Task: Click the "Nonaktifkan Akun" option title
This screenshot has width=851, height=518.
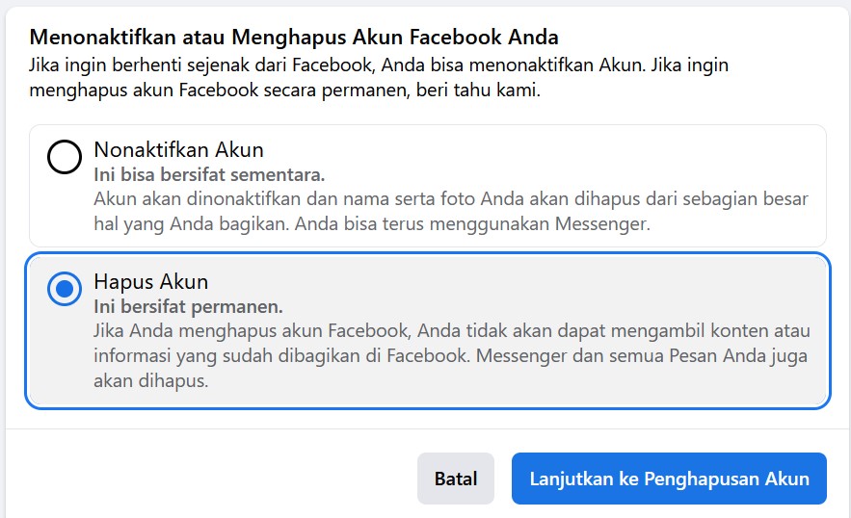Action: pos(178,150)
